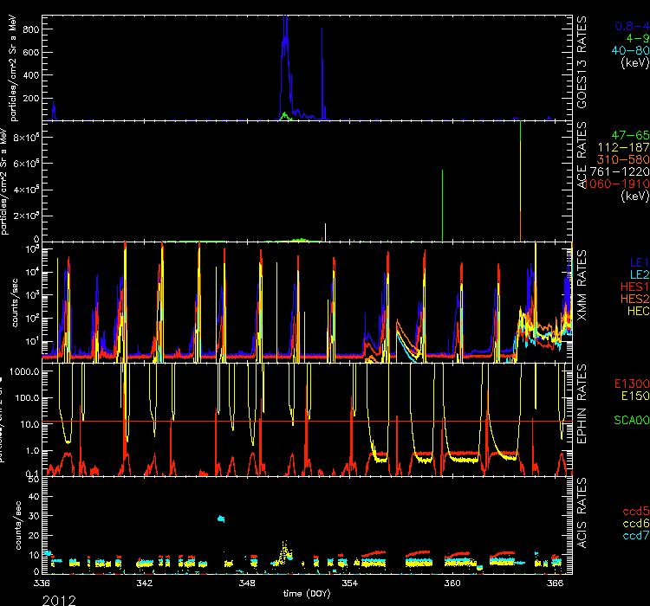
Task: Select the green 47-65 ACE legend label
Action: coord(629,136)
